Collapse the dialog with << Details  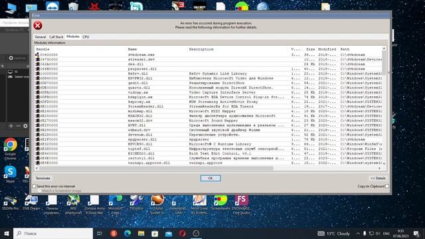coord(378,179)
